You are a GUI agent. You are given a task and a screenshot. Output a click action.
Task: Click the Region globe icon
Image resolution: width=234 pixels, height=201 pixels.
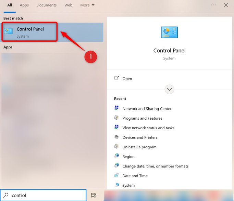pos(116,156)
